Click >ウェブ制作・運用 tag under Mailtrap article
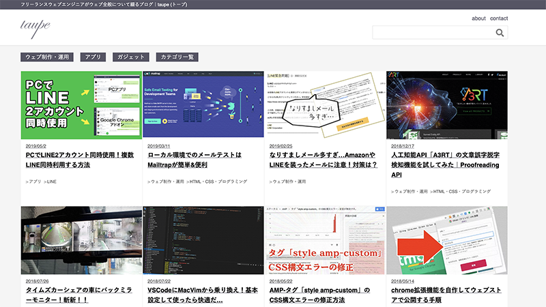546x307 pixels. tap(166, 181)
